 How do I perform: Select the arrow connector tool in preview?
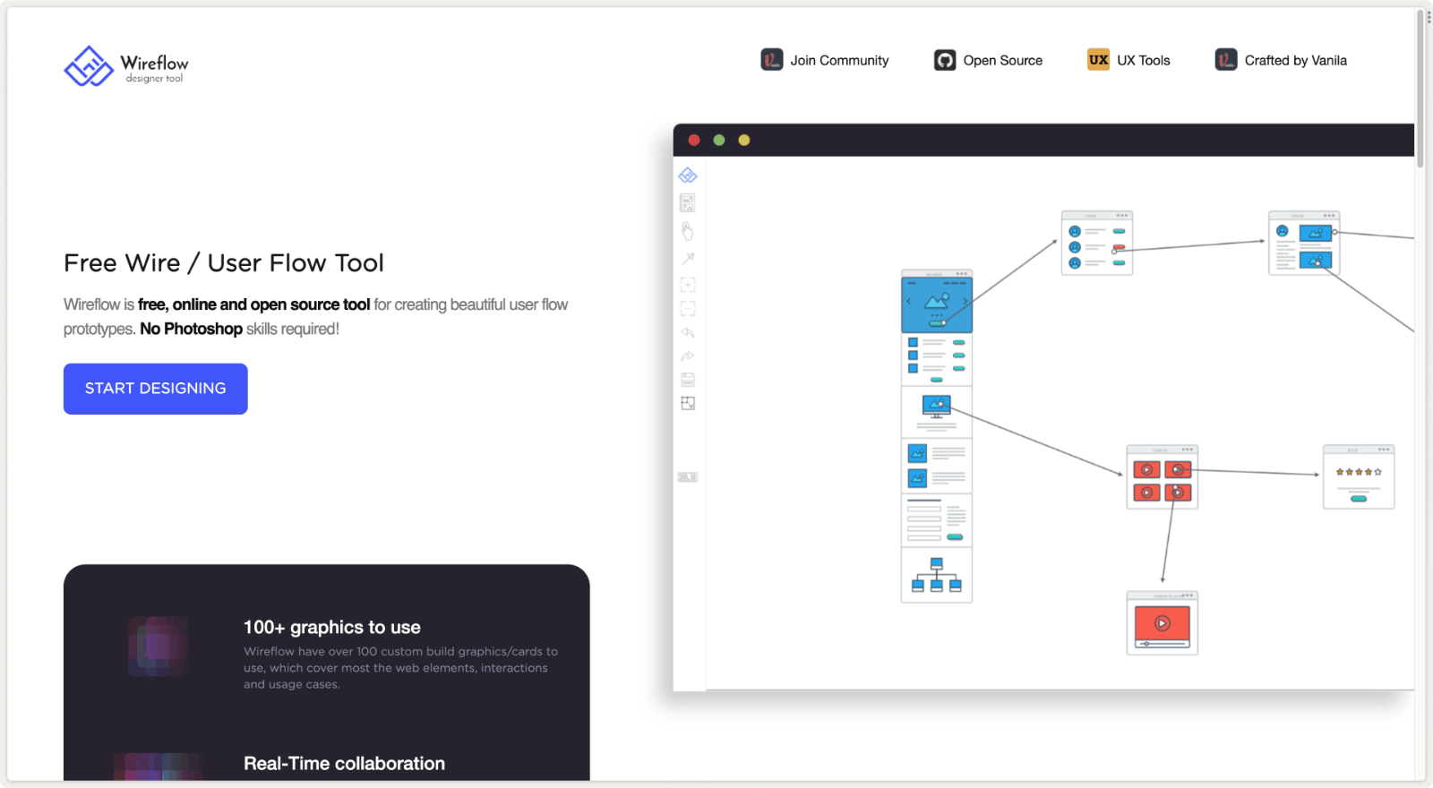(x=688, y=259)
